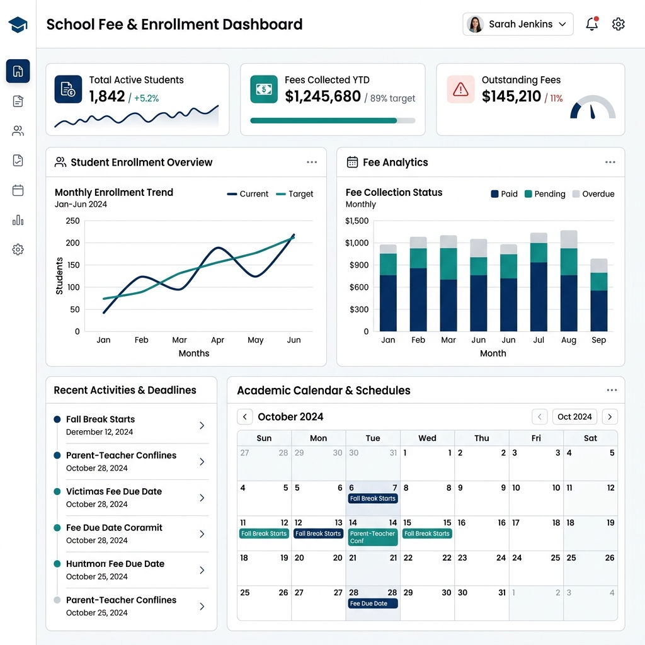Open the sidebar settings gear icon
Image resolution: width=645 pixels, height=645 pixels.
[18, 249]
